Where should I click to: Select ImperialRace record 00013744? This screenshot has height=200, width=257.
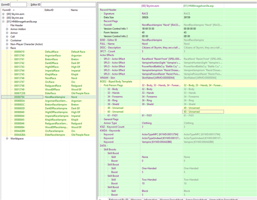click(x=49, y=71)
